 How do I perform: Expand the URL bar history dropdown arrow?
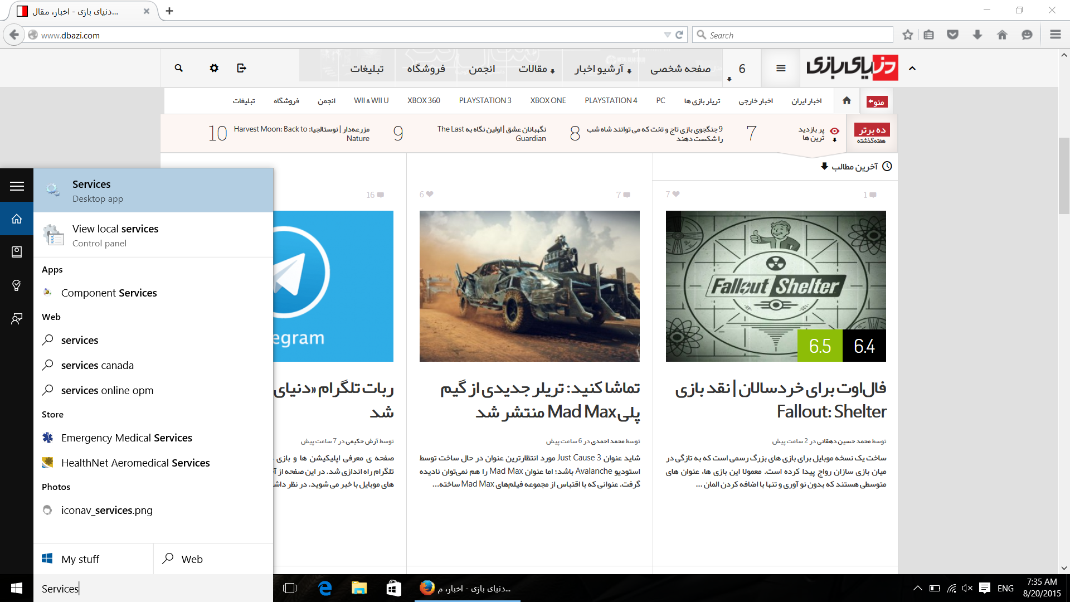pos(667,35)
